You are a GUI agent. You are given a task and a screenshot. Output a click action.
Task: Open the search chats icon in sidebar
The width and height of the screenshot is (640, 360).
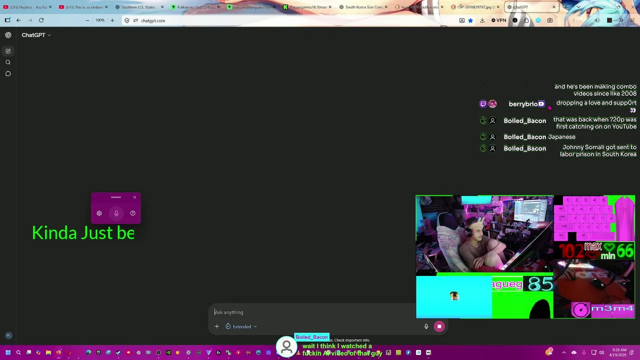point(8,62)
